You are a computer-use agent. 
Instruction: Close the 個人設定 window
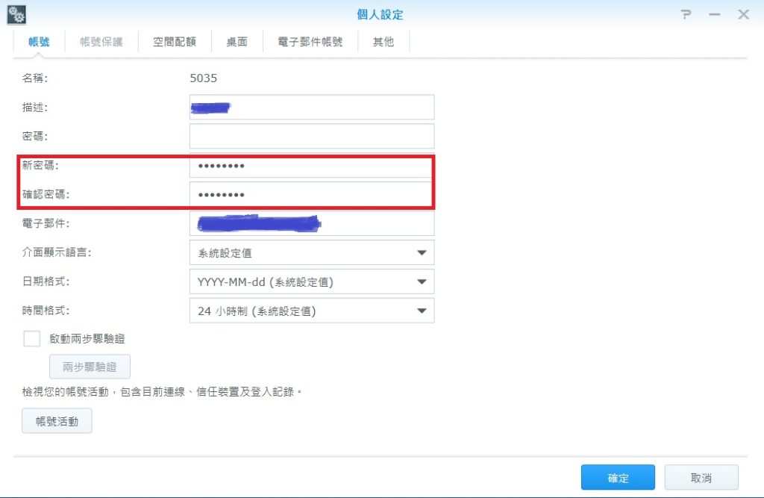[x=743, y=15]
